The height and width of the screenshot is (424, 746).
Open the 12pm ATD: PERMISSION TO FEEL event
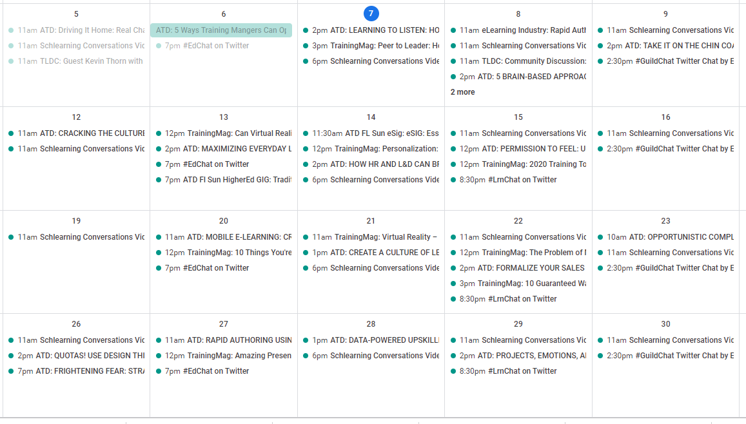tap(518, 149)
